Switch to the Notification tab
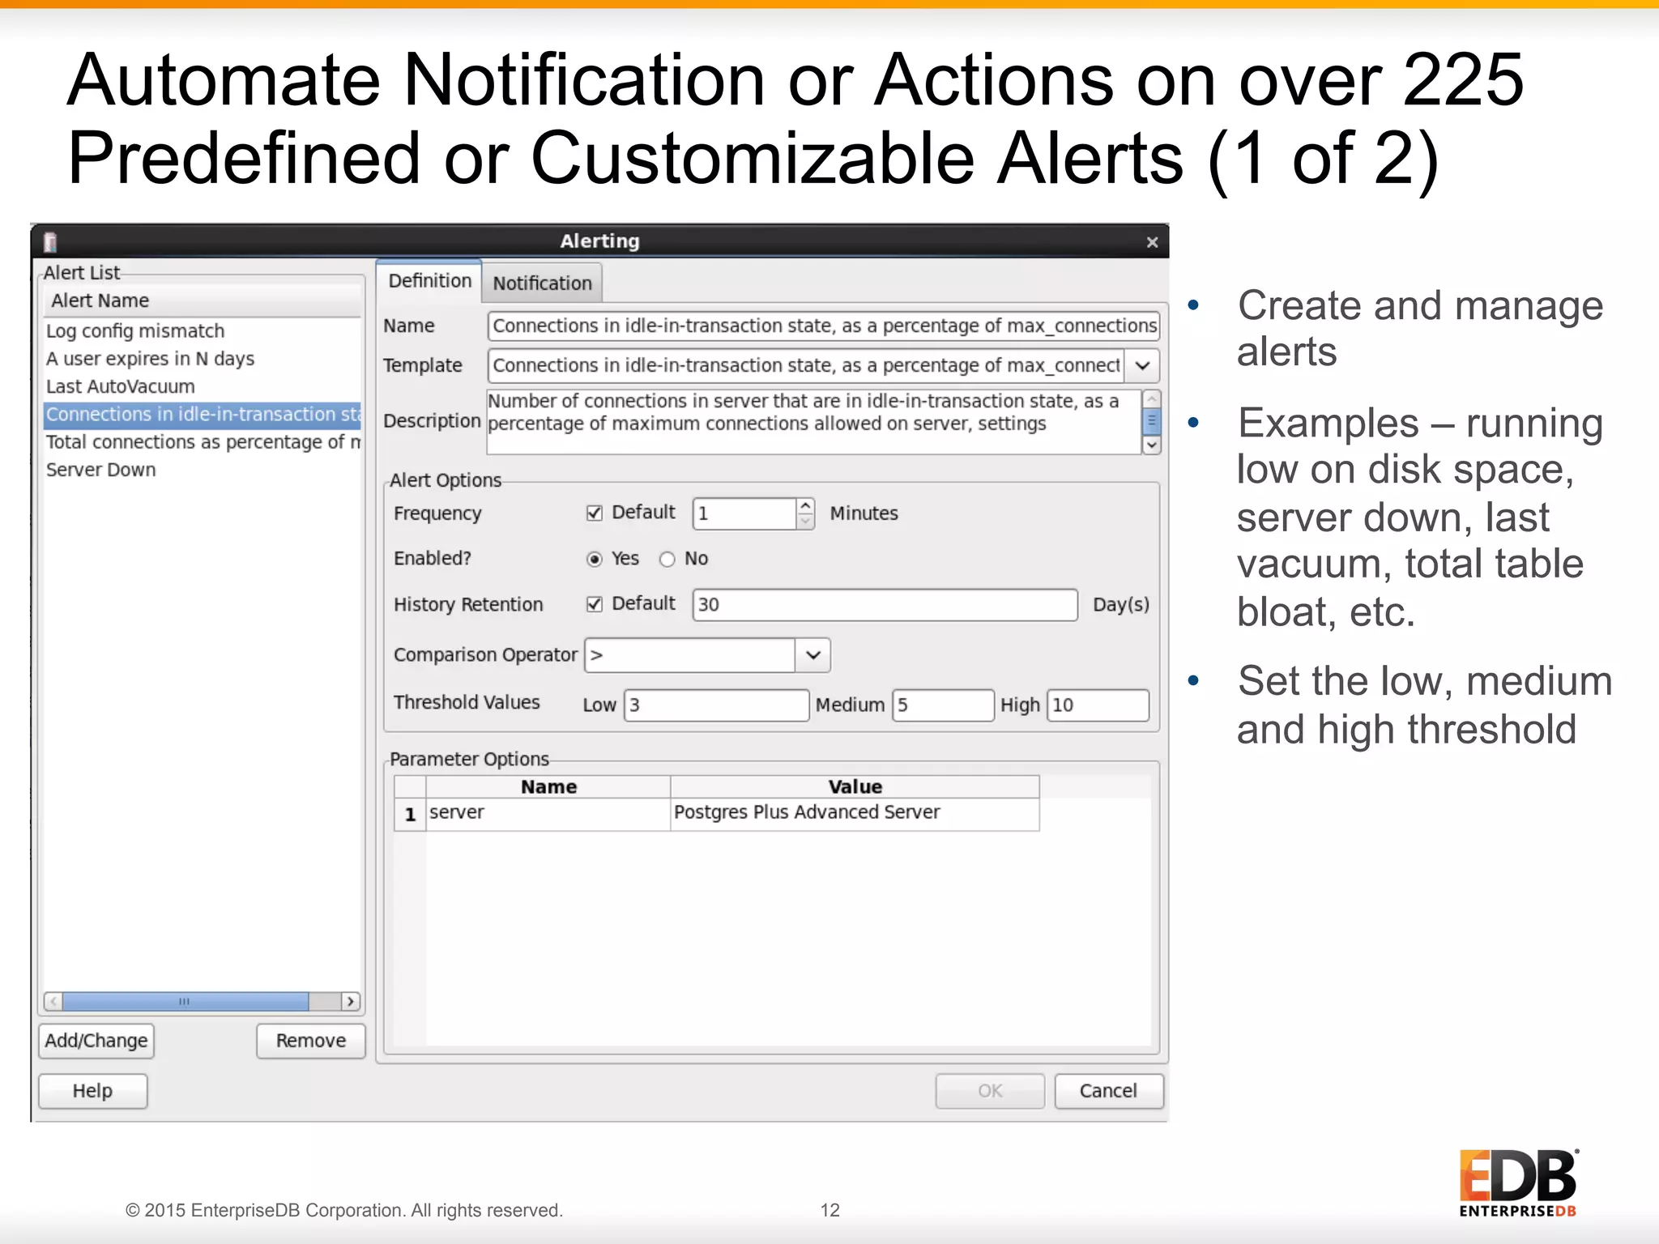1659x1244 pixels. [542, 283]
